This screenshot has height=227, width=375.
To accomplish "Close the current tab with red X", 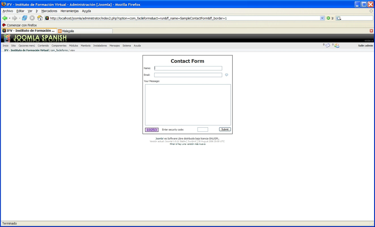I will 371,31.
